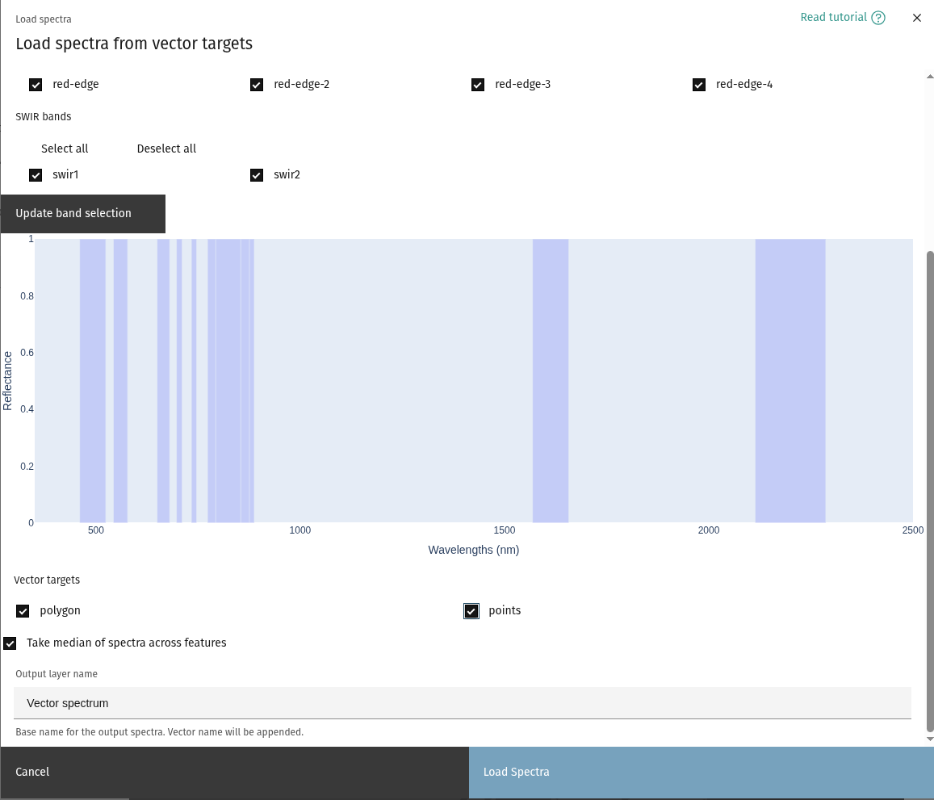Image resolution: width=934 pixels, height=800 pixels.
Task: Uncheck the polygon vector target
Action: coord(23,611)
